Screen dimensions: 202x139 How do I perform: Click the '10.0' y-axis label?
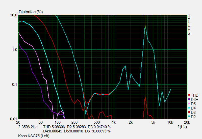coord(14,15)
